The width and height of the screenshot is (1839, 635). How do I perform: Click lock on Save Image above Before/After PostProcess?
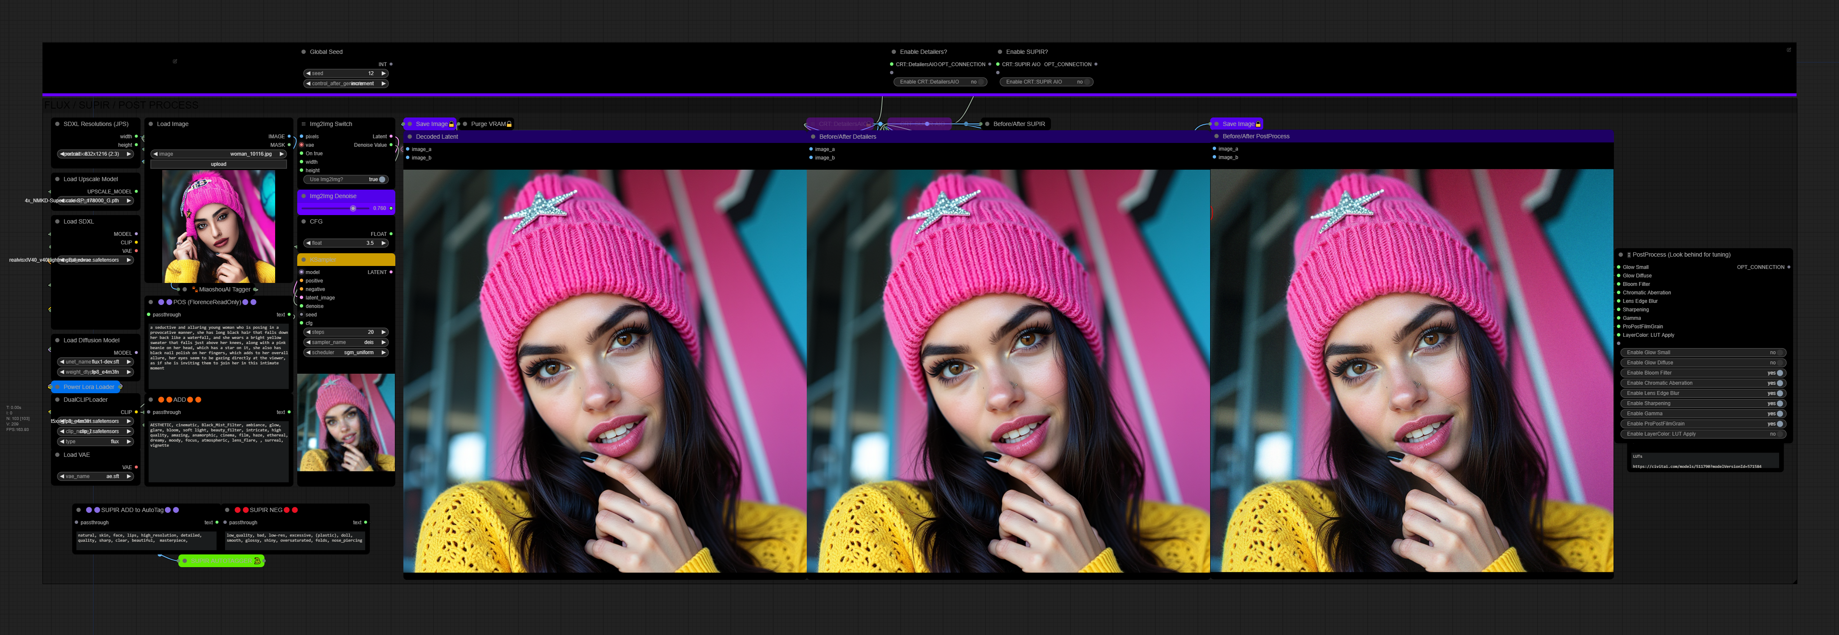(x=1258, y=124)
